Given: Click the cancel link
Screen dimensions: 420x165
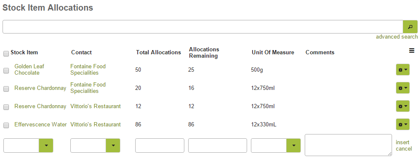Looking at the screenshot, I should (403, 148).
